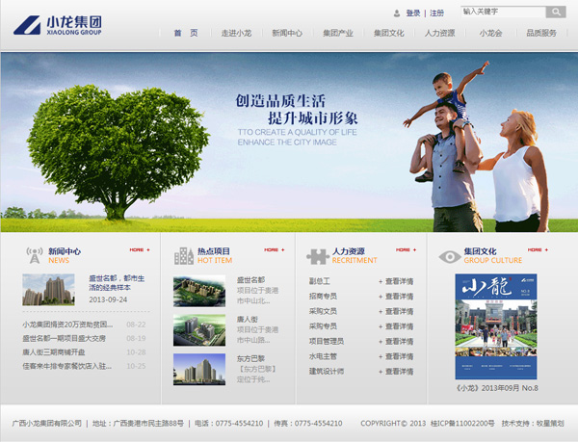Click the search magnifier button
This screenshot has height=442, width=578.
(556, 12)
